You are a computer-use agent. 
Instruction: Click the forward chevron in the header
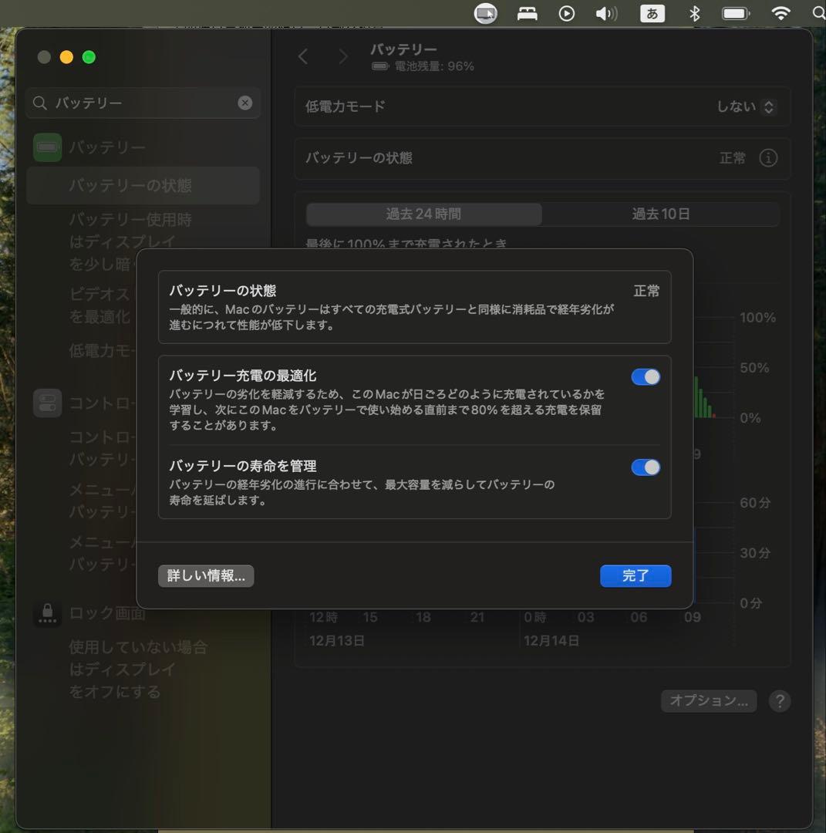343,56
